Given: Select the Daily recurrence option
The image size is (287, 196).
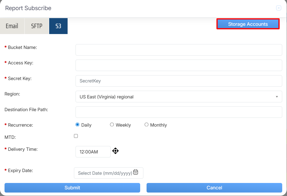Looking at the screenshot, I should [77, 124].
